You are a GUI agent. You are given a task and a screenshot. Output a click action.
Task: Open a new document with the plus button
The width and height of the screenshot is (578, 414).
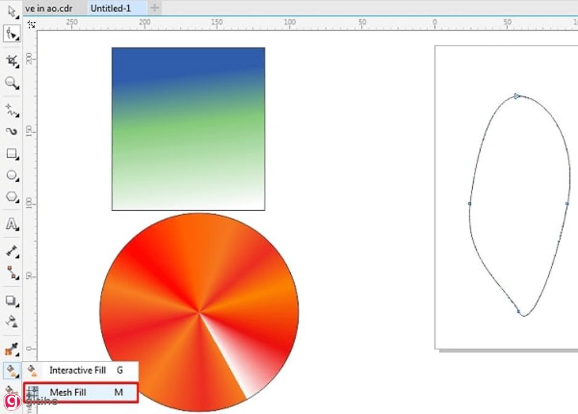(x=154, y=8)
